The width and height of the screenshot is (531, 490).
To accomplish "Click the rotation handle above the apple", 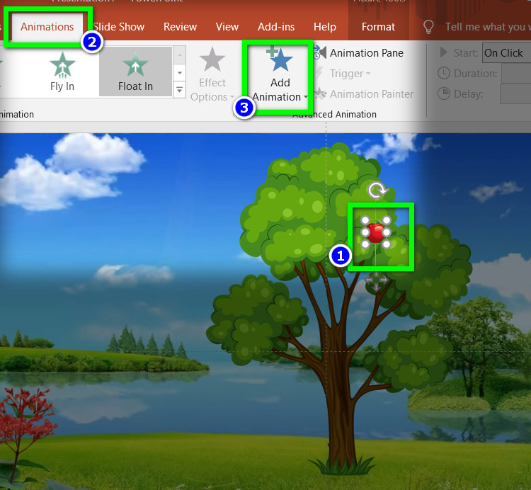I will (x=377, y=190).
